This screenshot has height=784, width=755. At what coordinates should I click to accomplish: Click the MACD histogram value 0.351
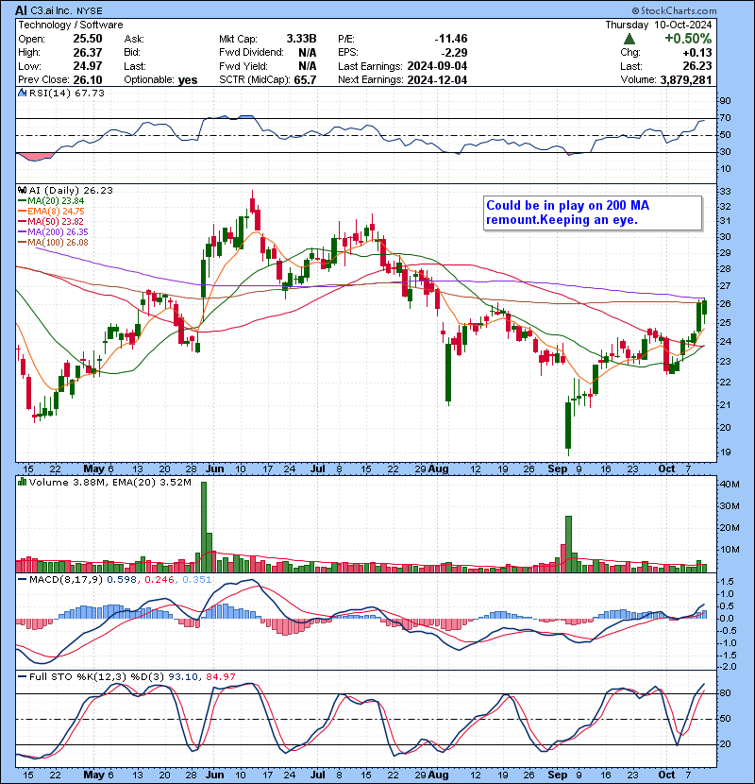(197, 580)
